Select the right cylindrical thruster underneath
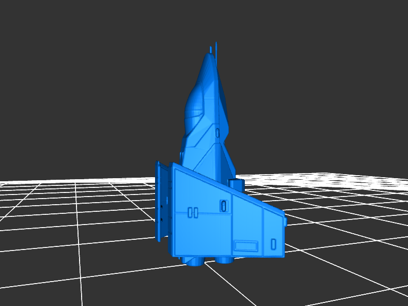408x306 pixels. (x=223, y=261)
